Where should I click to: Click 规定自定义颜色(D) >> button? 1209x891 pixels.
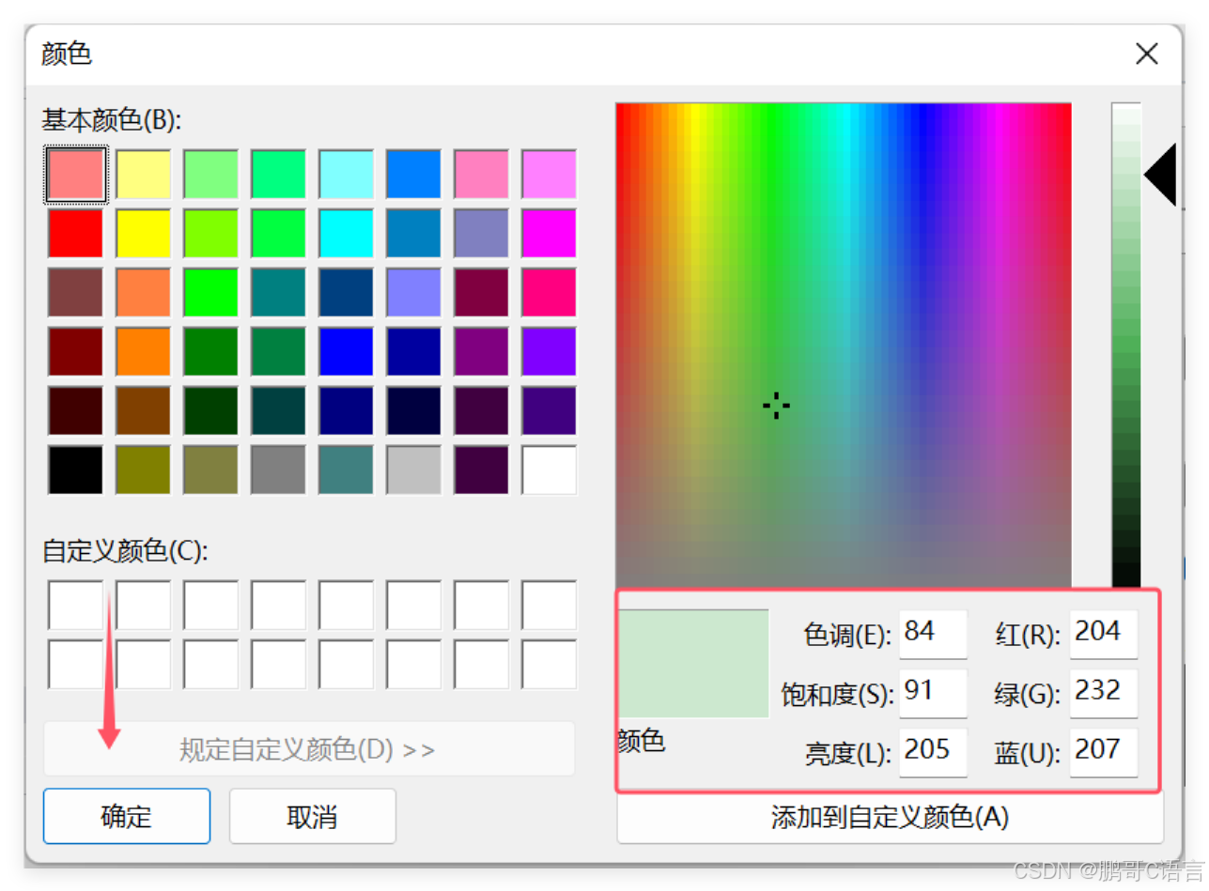pyautogui.click(x=309, y=749)
